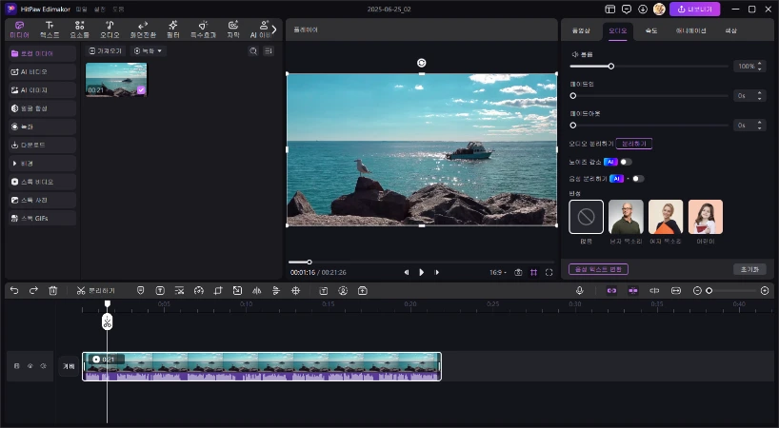
Task: Search the media library
Action: [253, 51]
